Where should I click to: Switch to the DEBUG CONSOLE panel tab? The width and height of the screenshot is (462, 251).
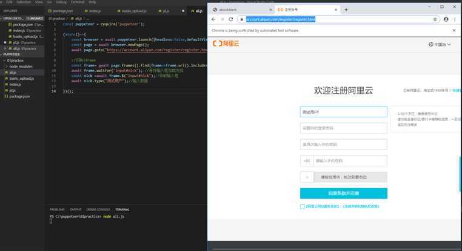click(x=98, y=209)
